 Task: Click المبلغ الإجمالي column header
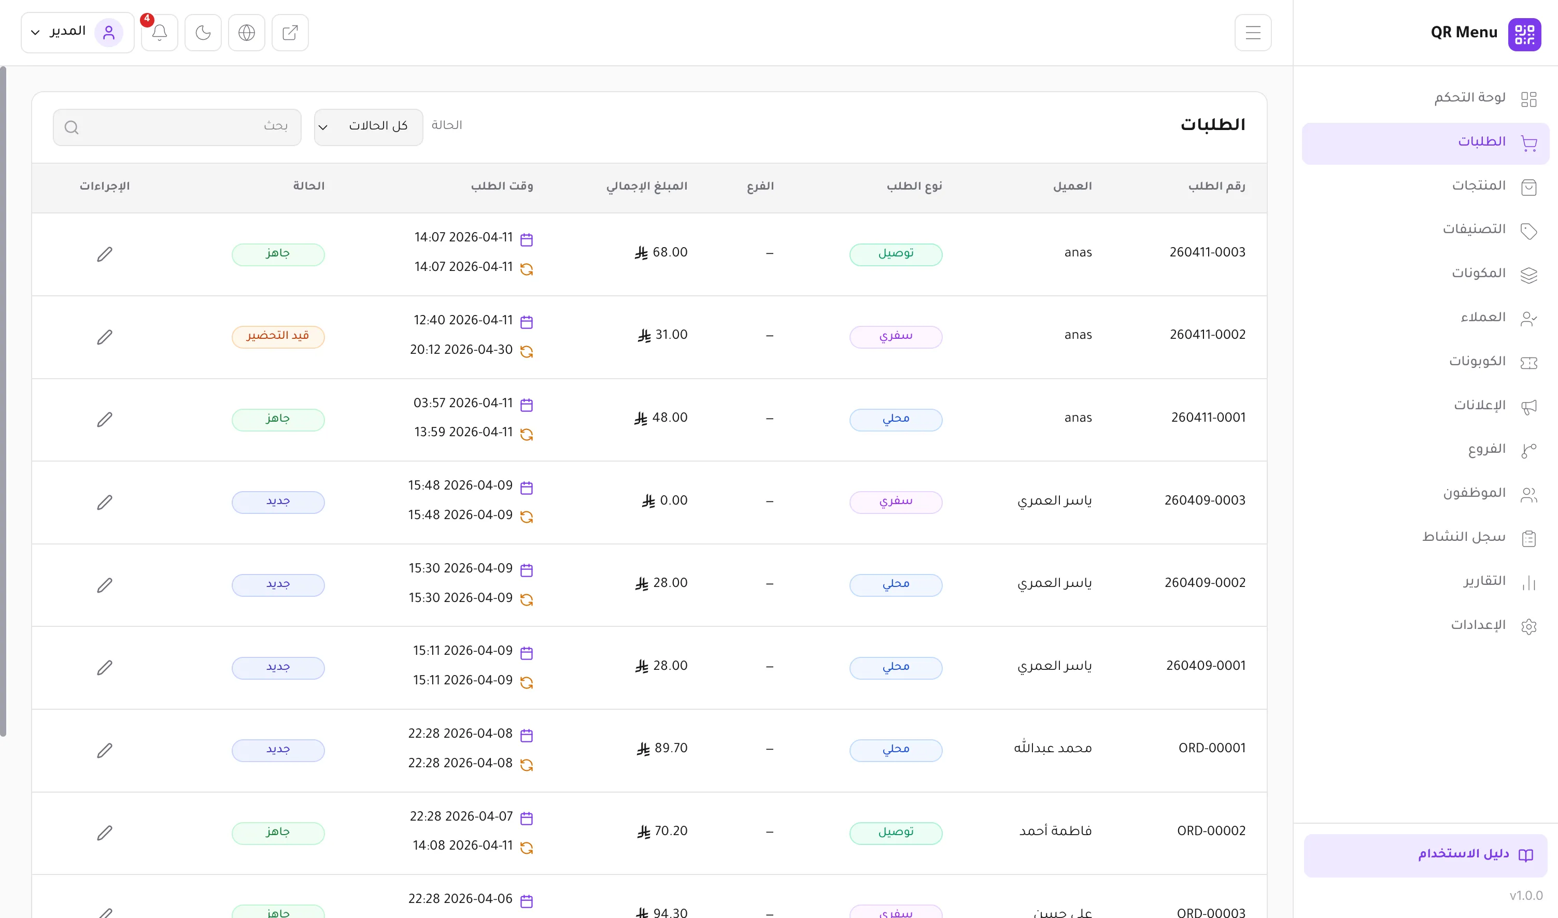647,186
